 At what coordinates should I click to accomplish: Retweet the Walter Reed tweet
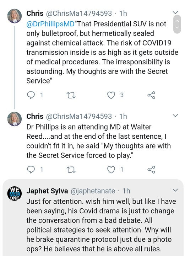tap(71, 170)
